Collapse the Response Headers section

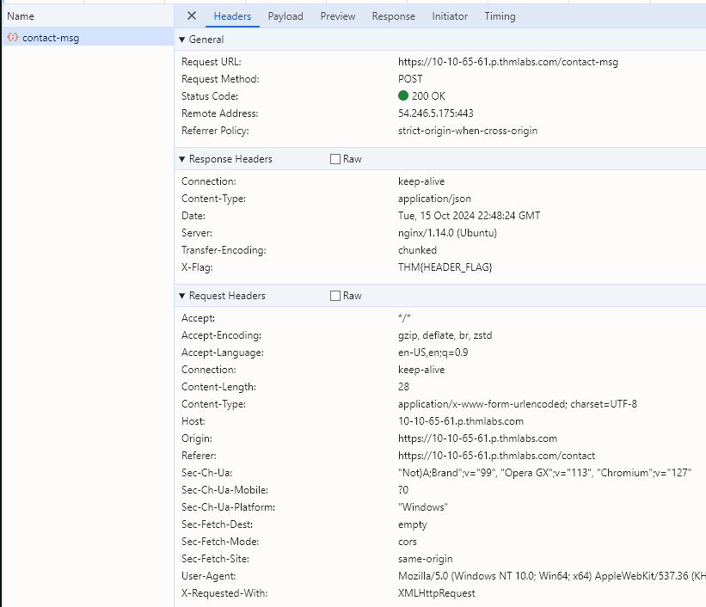(x=181, y=159)
